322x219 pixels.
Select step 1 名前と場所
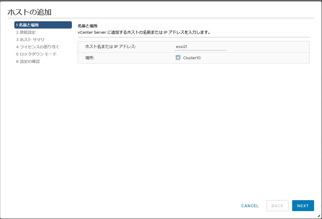(43, 25)
